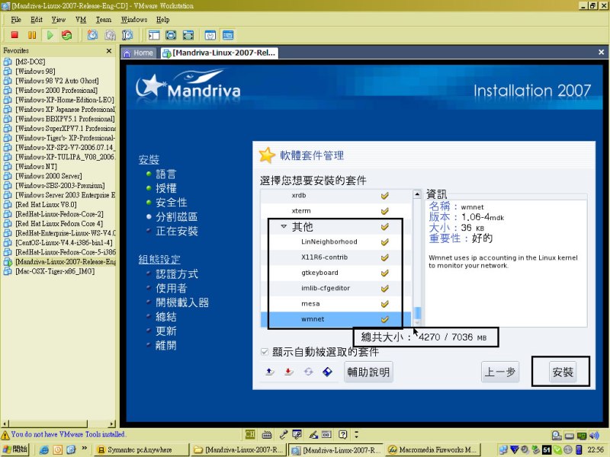Click the speaker sound device icon in VMware status bar

(595, 436)
